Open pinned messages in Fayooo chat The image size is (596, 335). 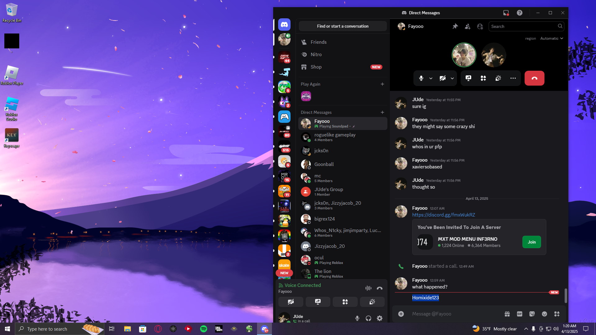click(x=455, y=26)
